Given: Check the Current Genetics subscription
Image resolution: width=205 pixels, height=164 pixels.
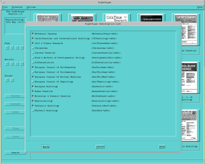Looking at the screenshot, I should [x=33, y=53].
